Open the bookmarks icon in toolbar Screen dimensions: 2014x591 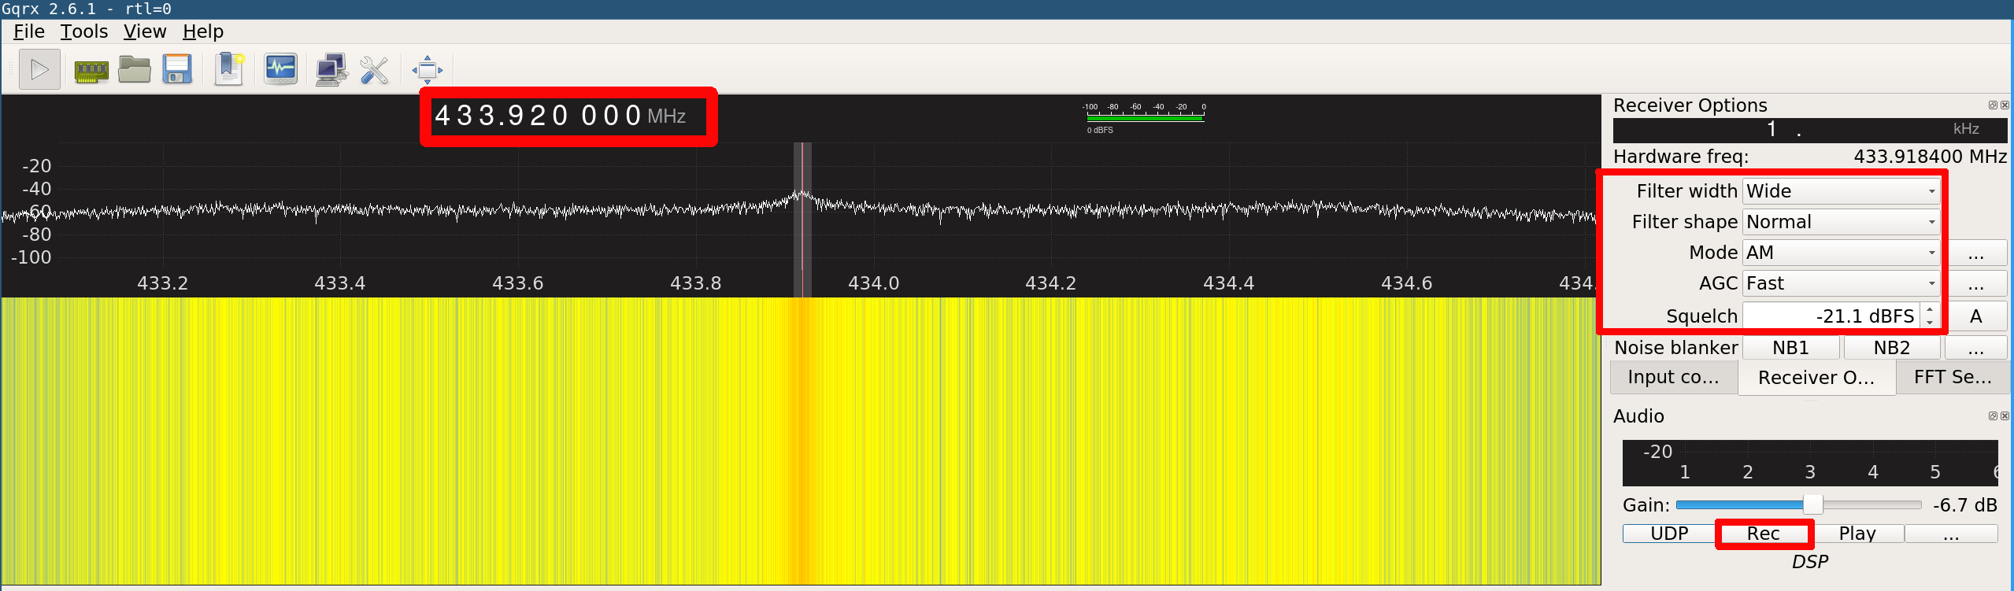click(x=229, y=70)
